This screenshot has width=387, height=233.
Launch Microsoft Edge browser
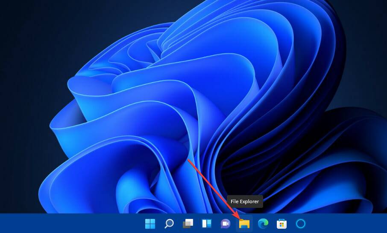coord(263,224)
